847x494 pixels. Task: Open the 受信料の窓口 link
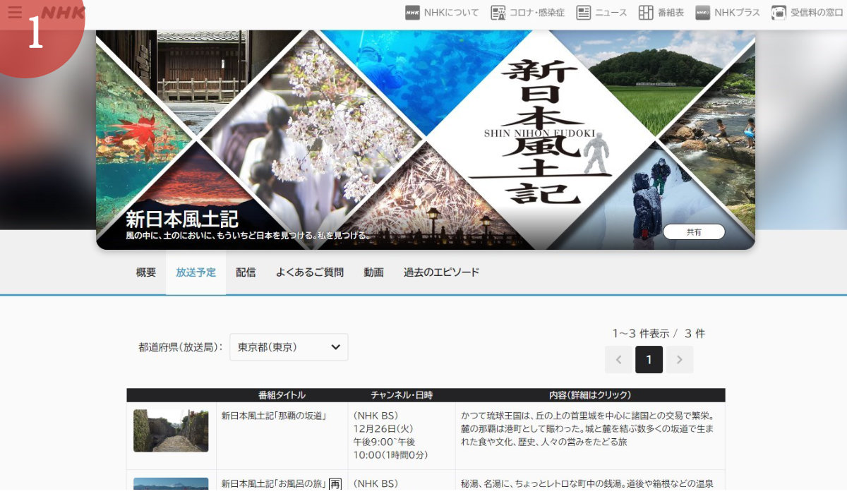817,13
